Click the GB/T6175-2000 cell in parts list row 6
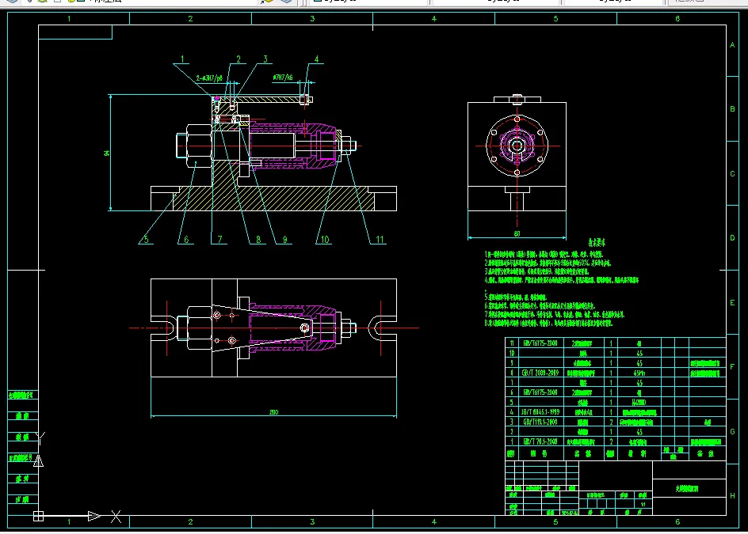Screen dimensions: 748x534 pyautogui.click(x=540, y=392)
